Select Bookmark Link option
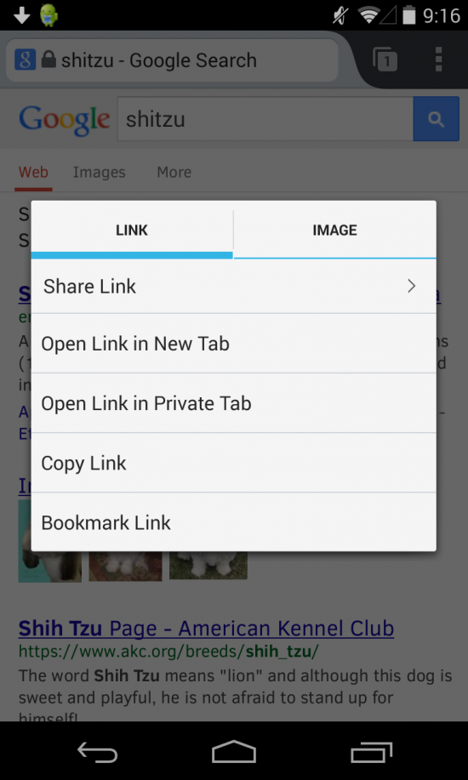Viewport: 468px width, 780px height. coord(233,522)
